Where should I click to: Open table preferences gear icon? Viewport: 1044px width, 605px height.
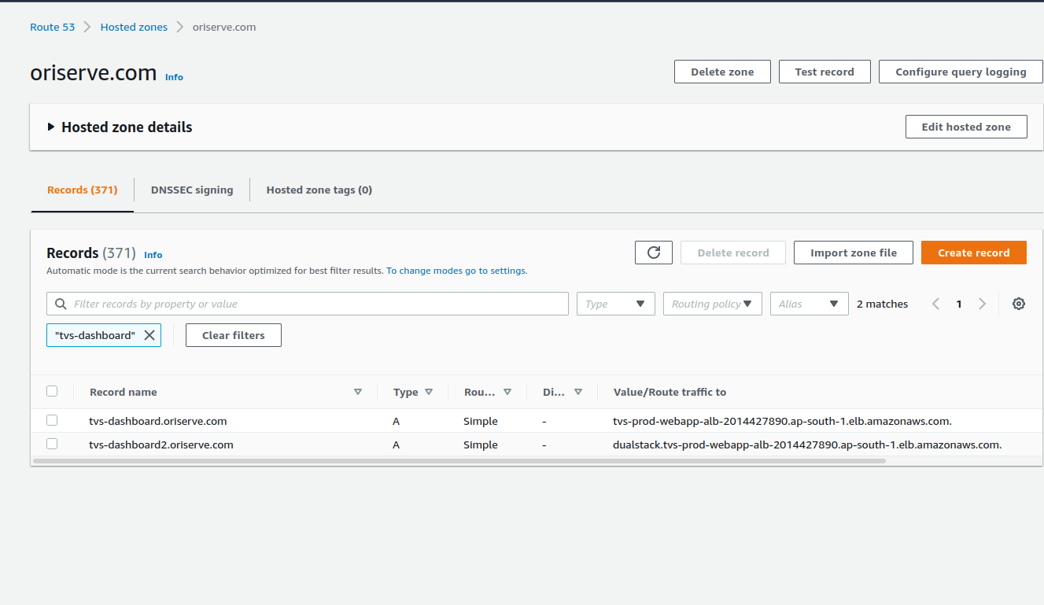[1018, 304]
